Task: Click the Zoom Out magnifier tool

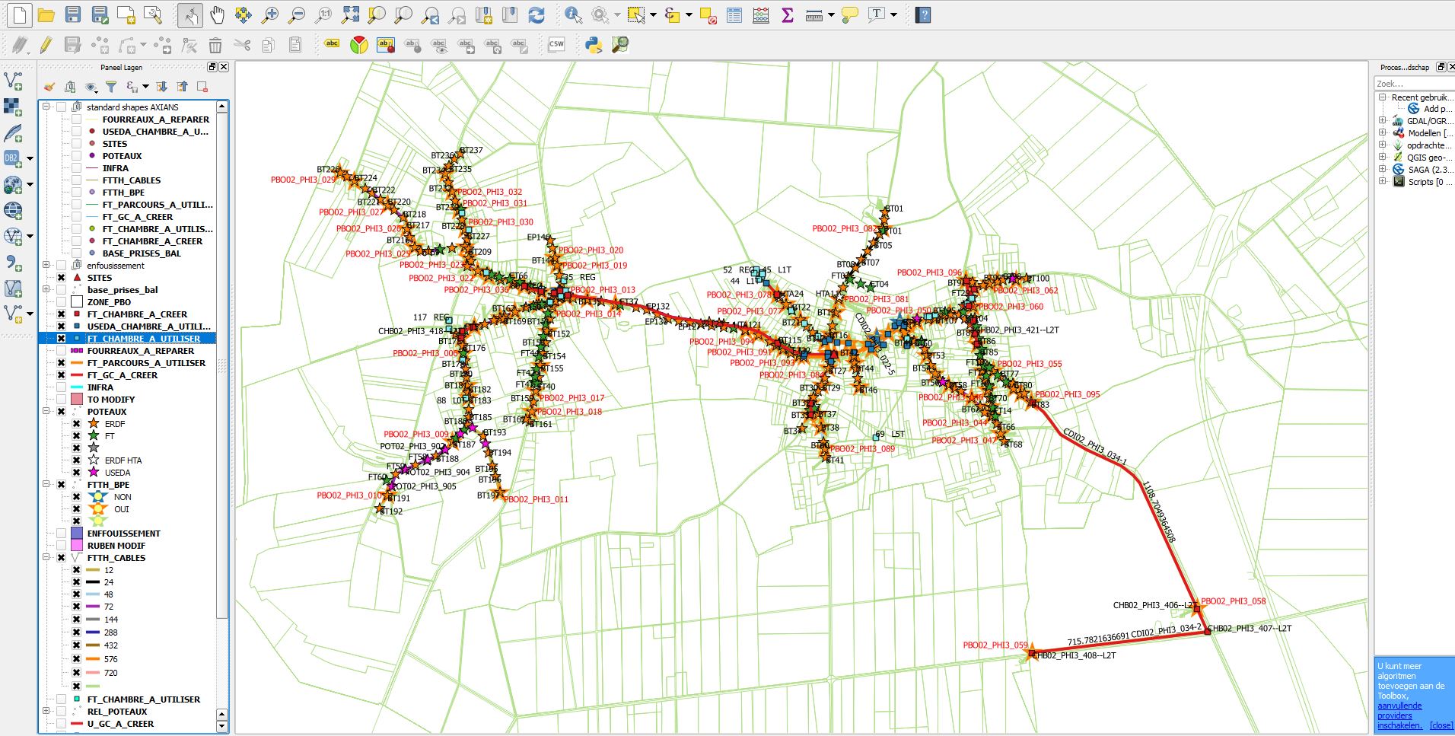Action: click(x=297, y=14)
